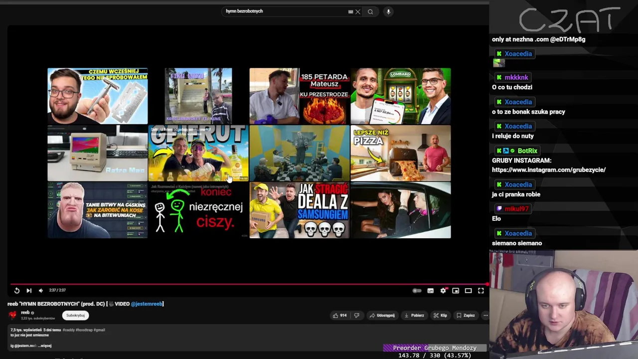Open more actions three-dot menu
This screenshot has height=359, width=638.
click(485, 315)
